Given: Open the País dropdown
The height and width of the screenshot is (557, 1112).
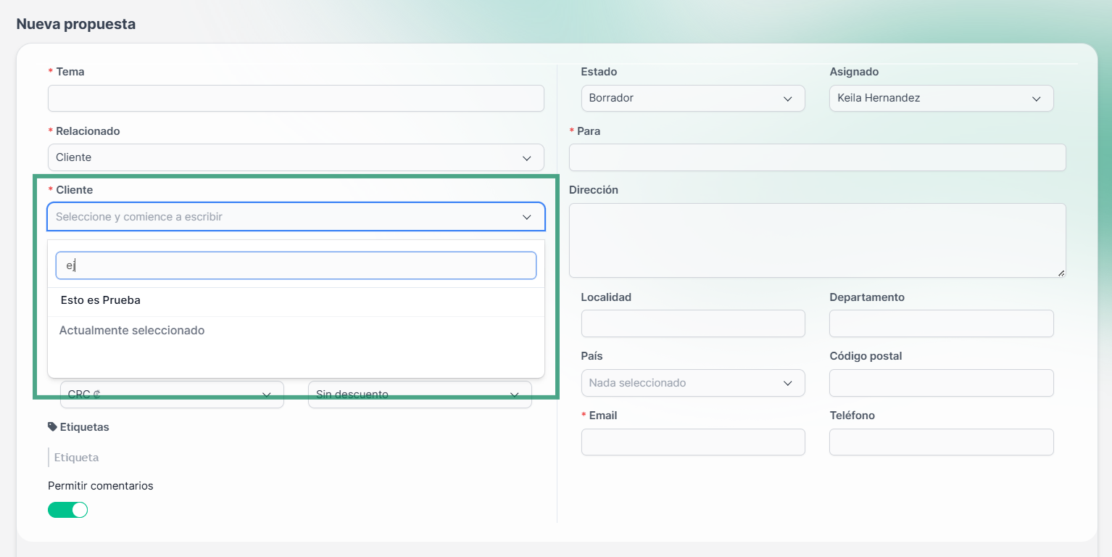Looking at the screenshot, I should 692,383.
